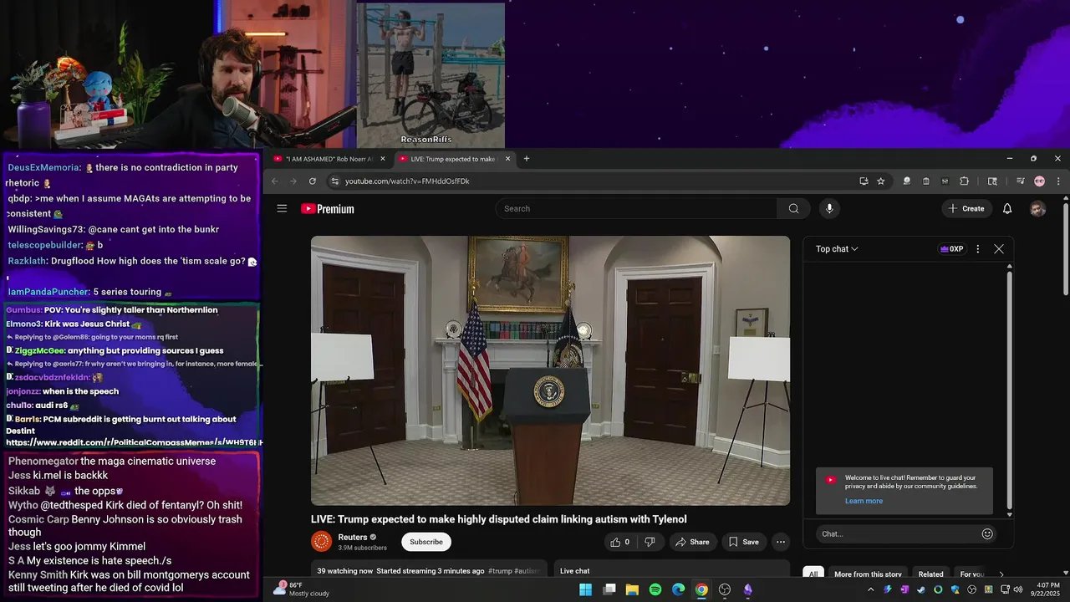Open more actions ellipsis under video
The width and height of the screenshot is (1070, 602).
pyautogui.click(x=781, y=542)
